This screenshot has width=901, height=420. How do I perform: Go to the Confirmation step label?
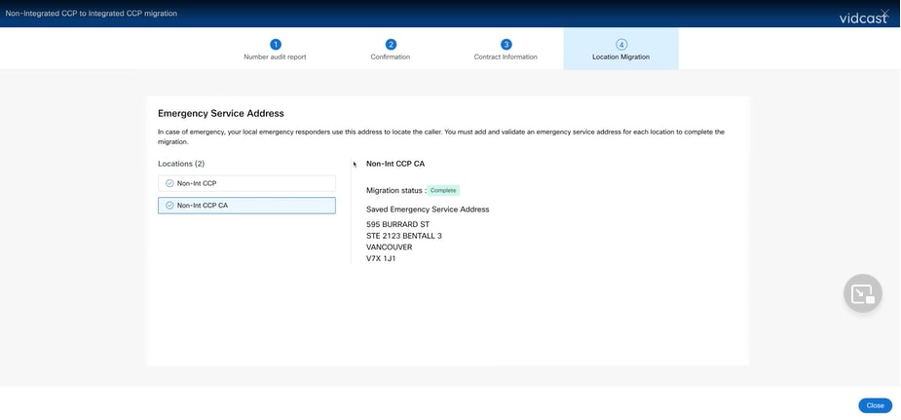391,57
